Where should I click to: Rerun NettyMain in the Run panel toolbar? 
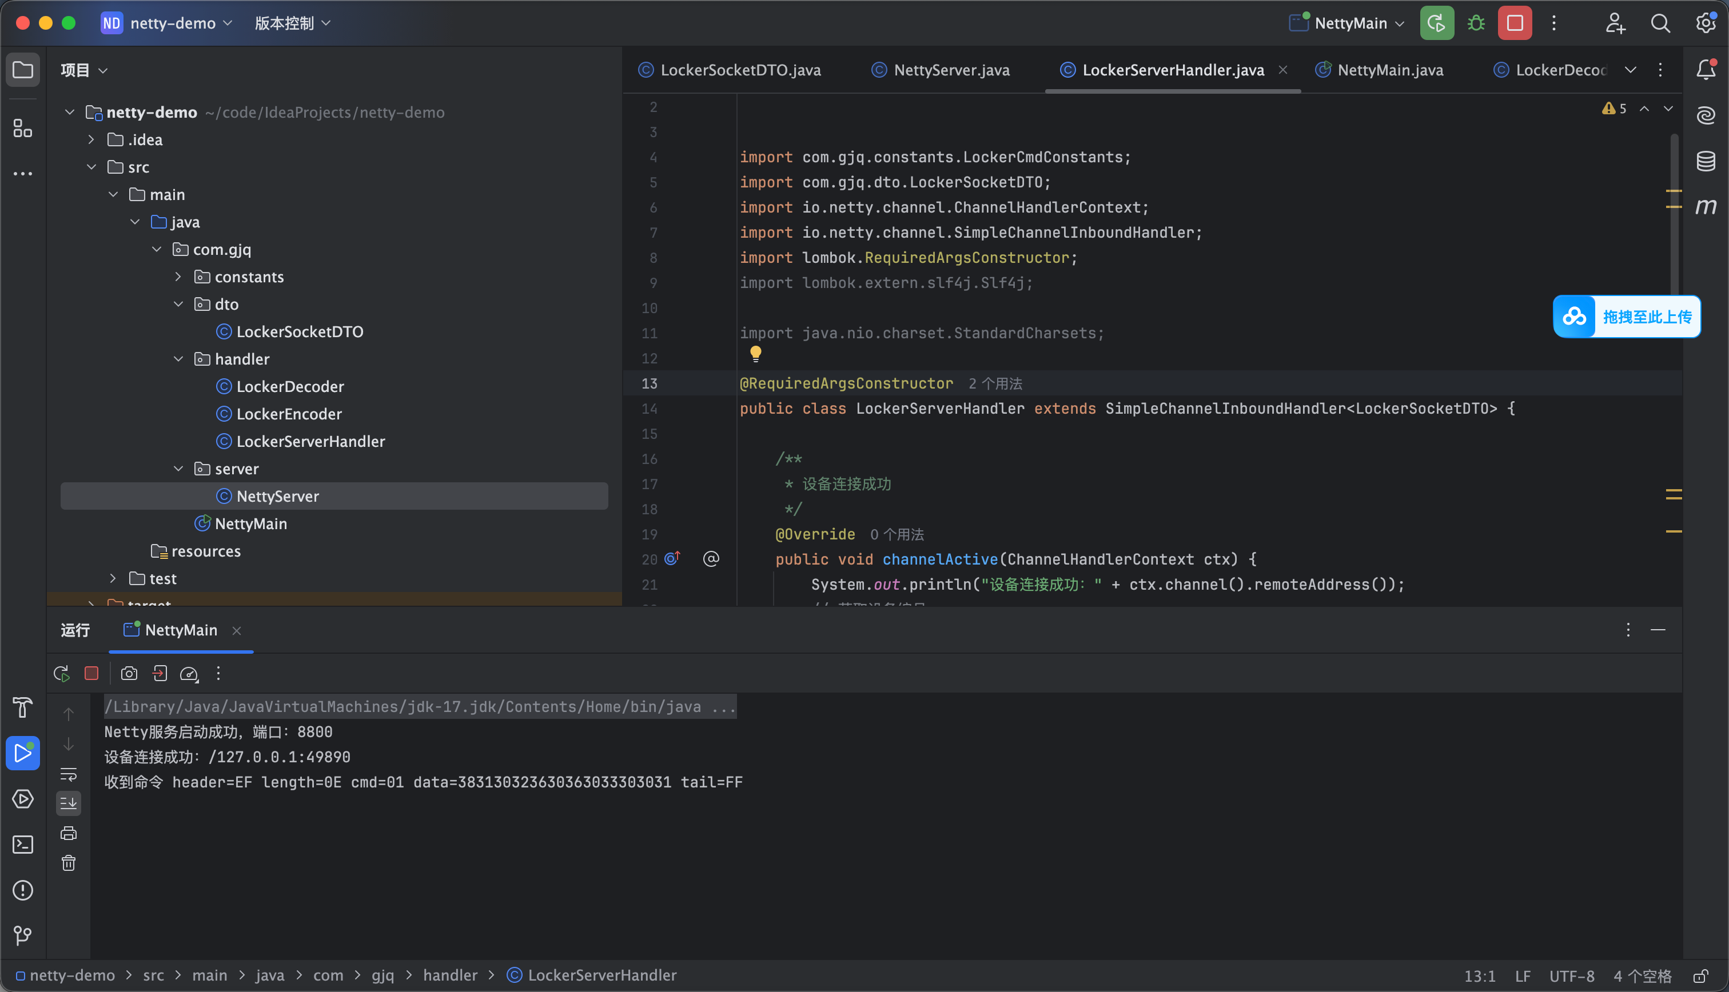pyautogui.click(x=61, y=673)
